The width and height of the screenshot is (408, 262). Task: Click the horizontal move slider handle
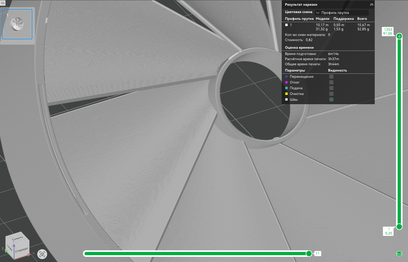click(x=309, y=254)
